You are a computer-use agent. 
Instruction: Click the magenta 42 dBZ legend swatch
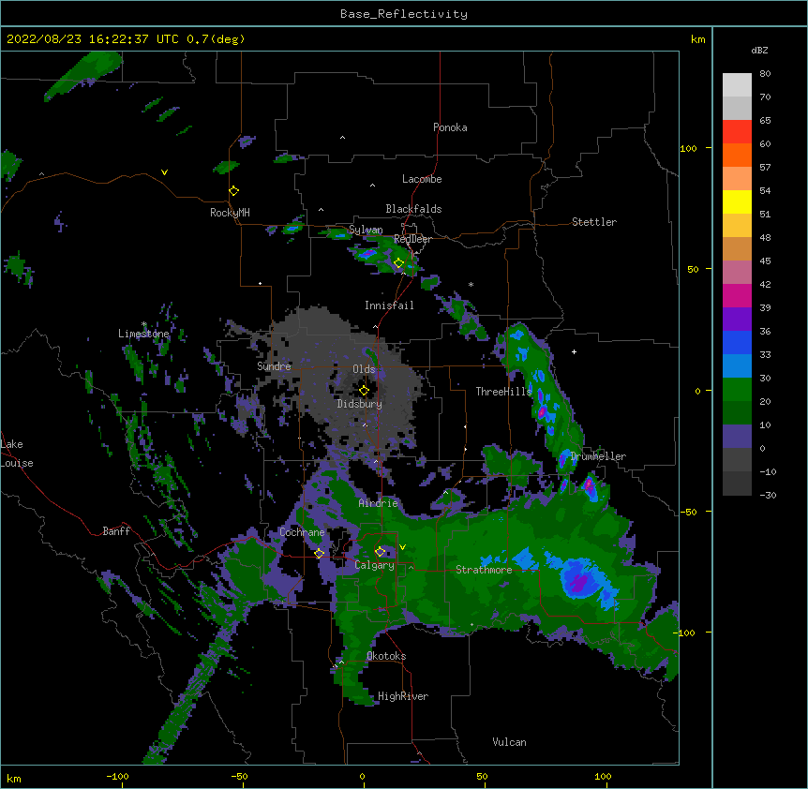coord(737,295)
